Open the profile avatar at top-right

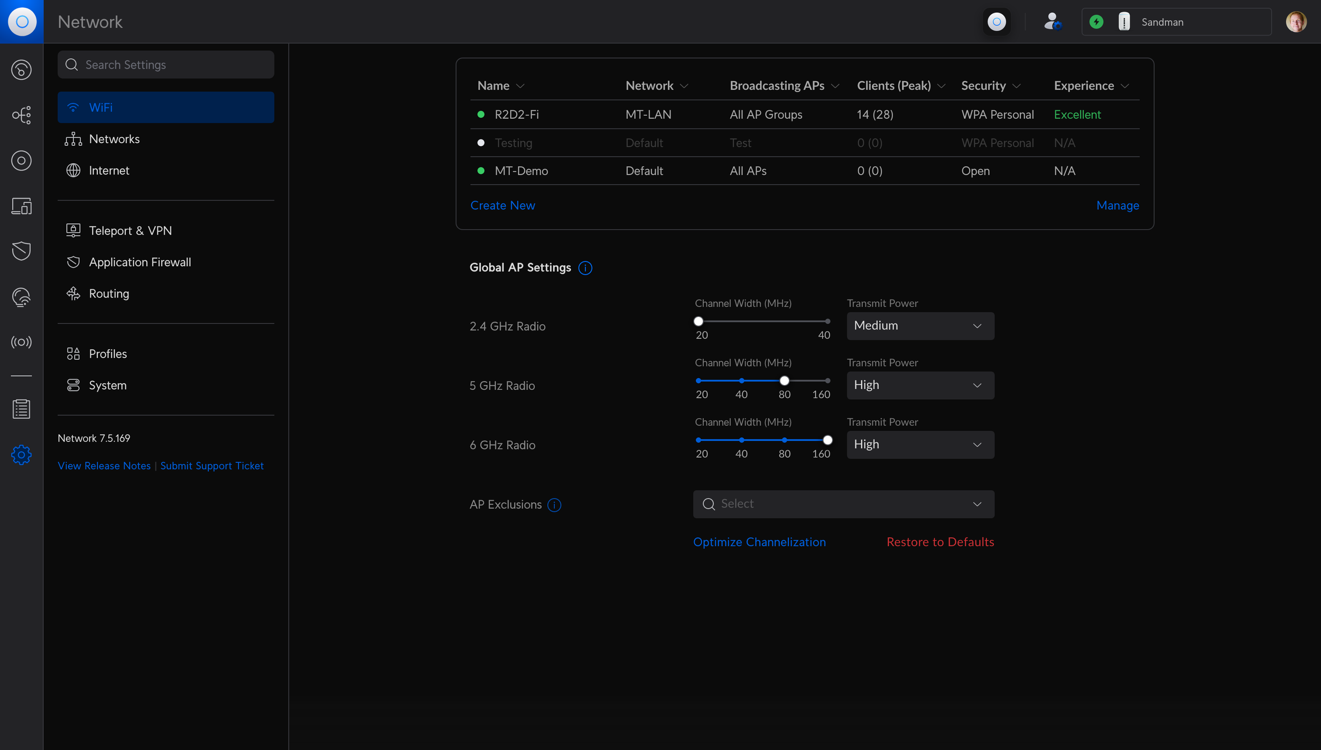coord(1296,22)
